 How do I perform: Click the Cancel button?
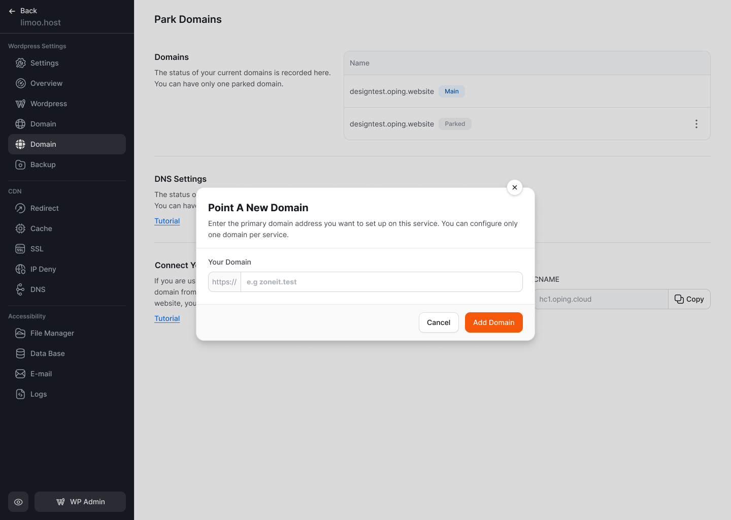[439, 322]
